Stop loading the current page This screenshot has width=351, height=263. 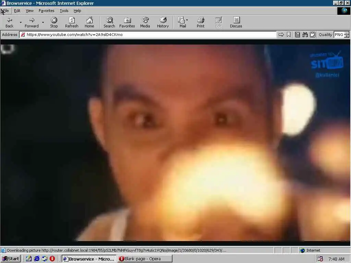pyautogui.click(x=54, y=22)
